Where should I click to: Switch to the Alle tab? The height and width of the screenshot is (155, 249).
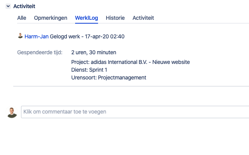(22, 18)
